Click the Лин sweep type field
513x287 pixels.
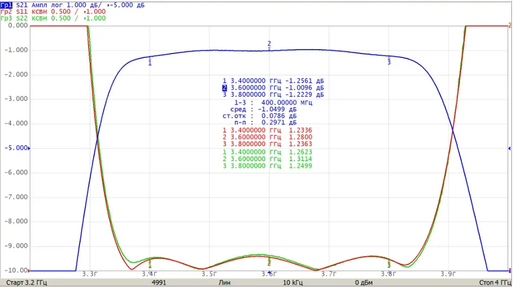(x=225, y=283)
